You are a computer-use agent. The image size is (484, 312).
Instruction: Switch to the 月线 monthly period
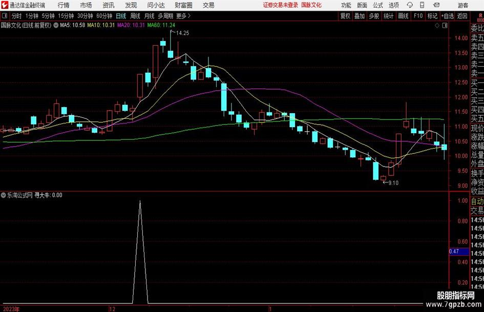[x=150, y=16]
